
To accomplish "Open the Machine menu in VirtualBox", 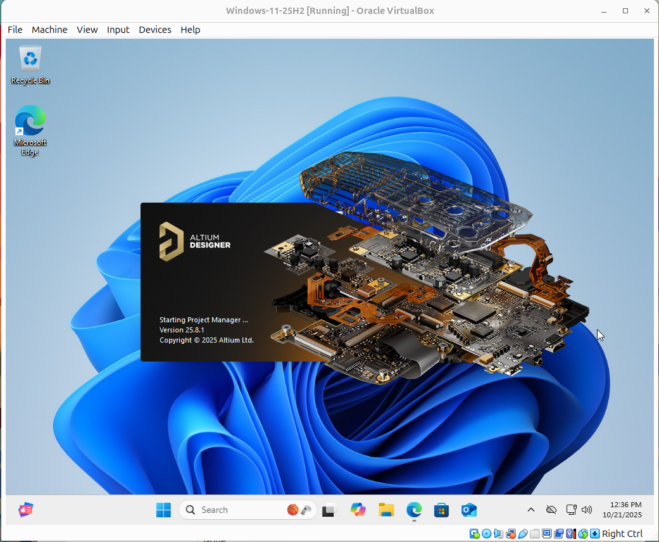I will 49,30.
